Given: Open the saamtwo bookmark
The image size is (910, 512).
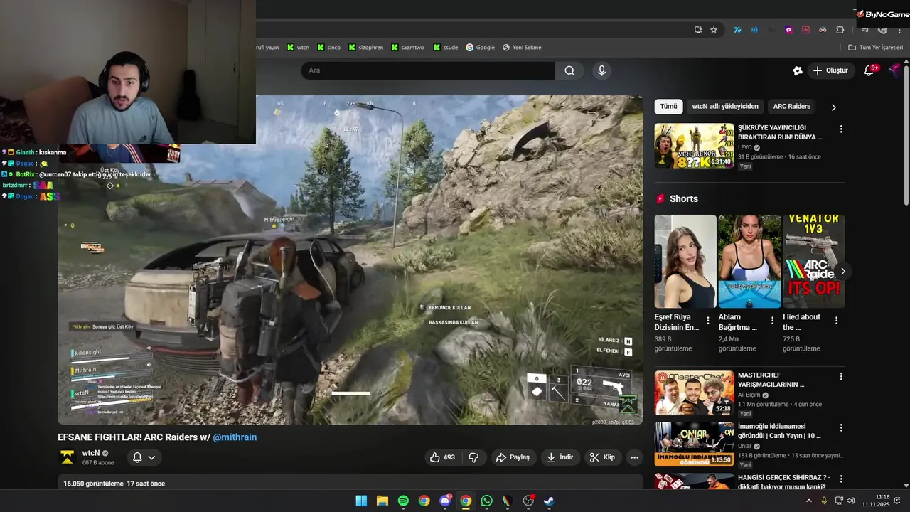Looking at the screenshot, I should point(407,48).
